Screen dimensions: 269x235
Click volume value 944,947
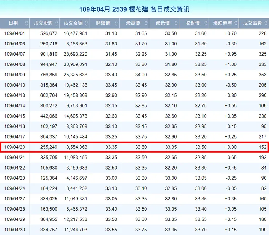pos(49,64)
